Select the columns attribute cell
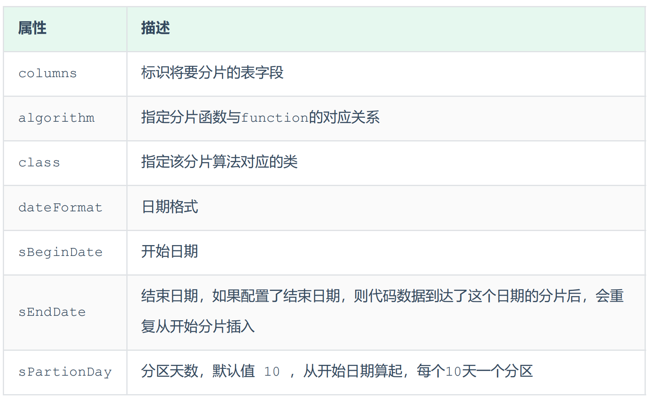This screenshot has width=651, height=403. point(47,74)
